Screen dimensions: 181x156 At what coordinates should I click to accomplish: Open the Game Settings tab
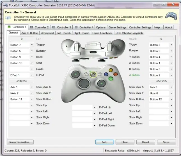click(117, 28)
